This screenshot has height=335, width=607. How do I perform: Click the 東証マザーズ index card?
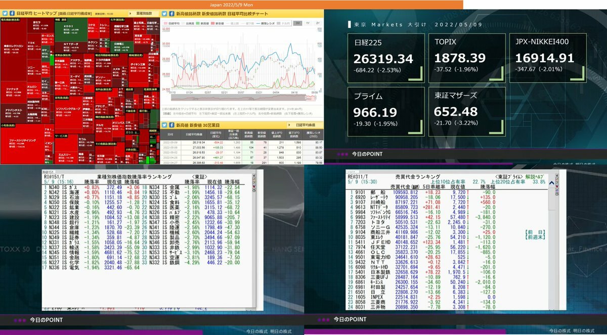pyautogui.click(x=467, y=112)
